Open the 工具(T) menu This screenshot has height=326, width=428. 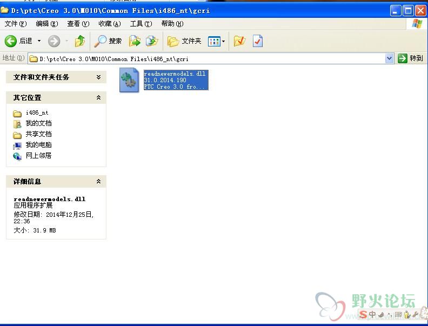point(141,24)
